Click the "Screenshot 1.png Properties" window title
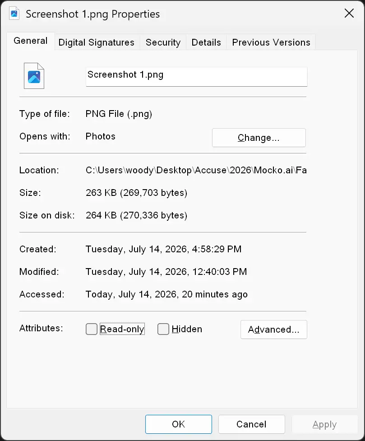This screenshot has width=365, height=441. click(93, 14)
